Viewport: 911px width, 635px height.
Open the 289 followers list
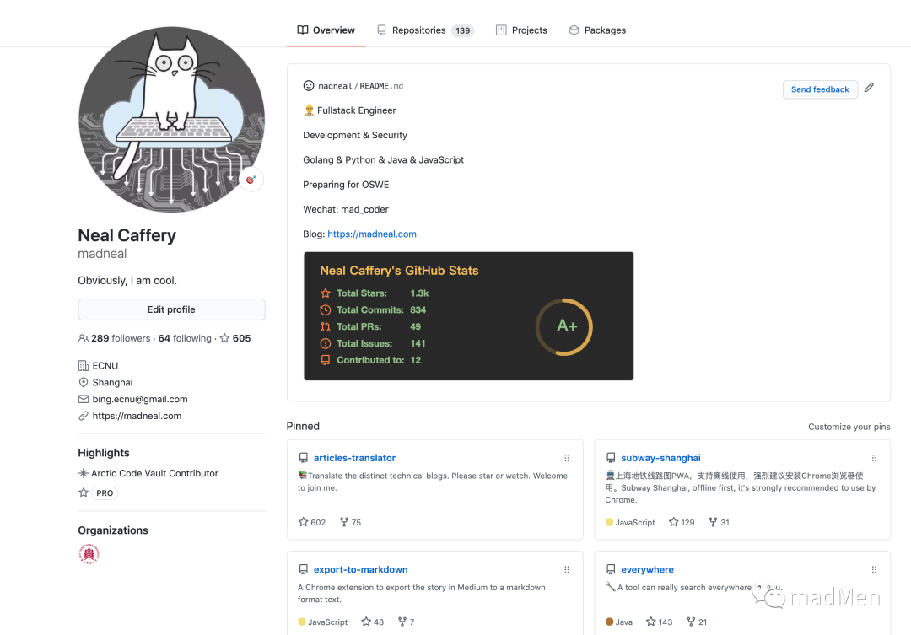115,338
